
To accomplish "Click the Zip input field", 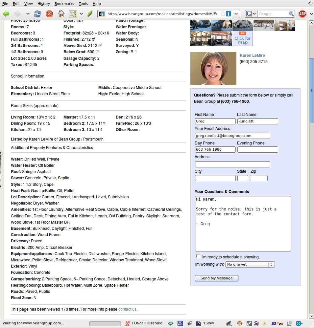I will 259,178.
